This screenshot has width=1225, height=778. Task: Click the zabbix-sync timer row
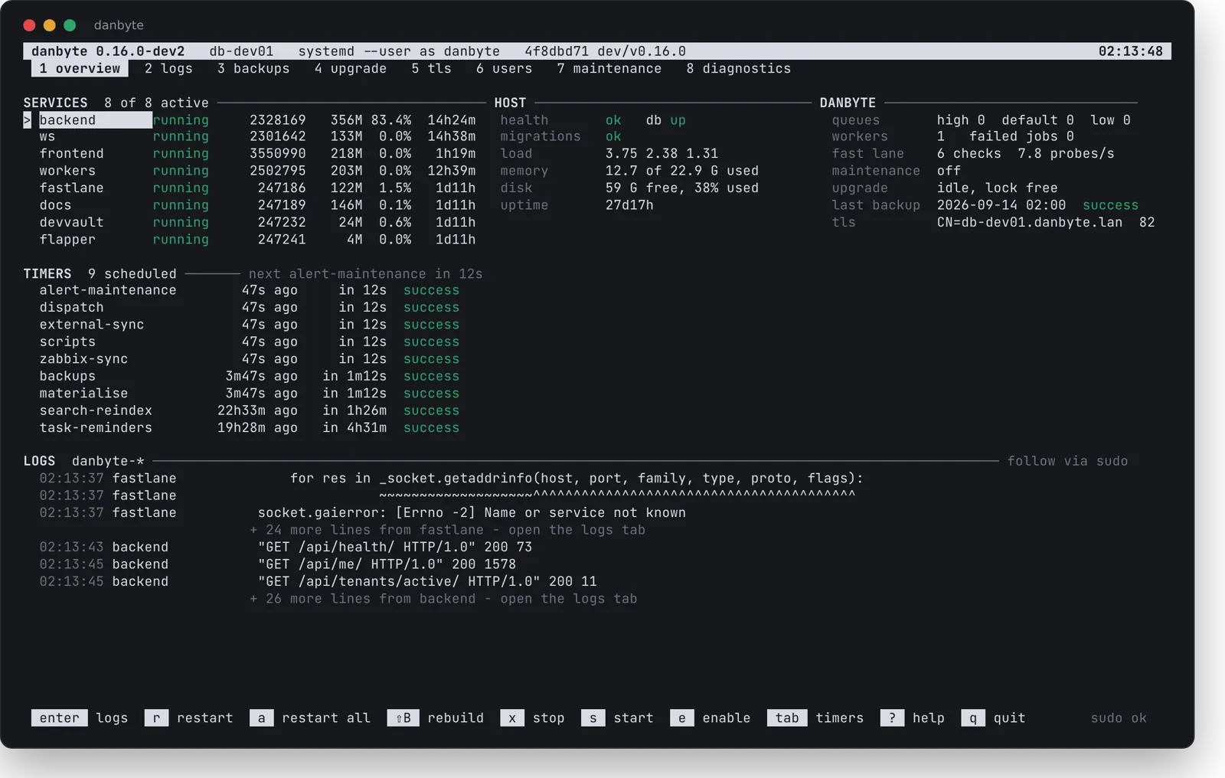[x=250, y=359]
